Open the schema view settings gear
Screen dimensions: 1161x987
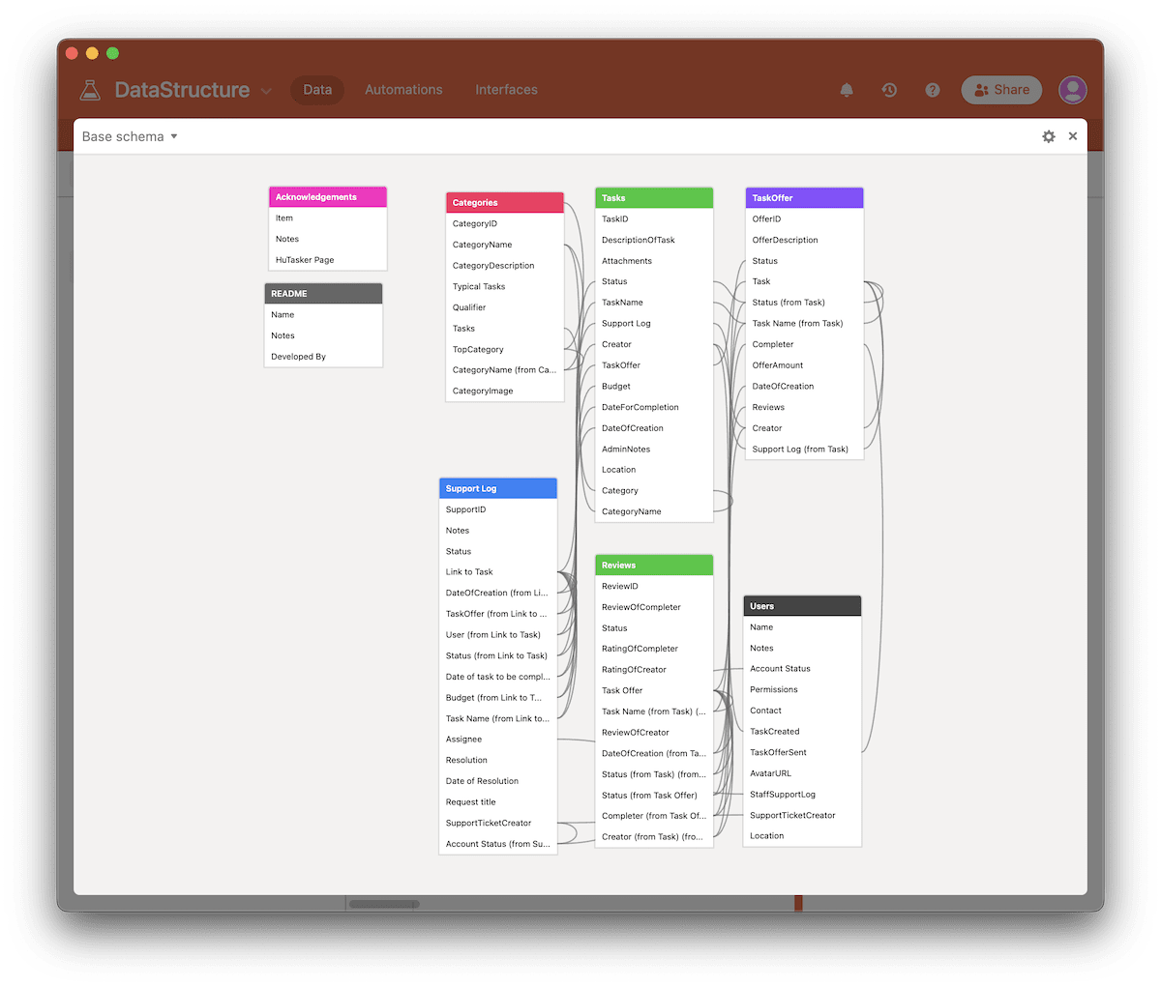coord(1049,136)
